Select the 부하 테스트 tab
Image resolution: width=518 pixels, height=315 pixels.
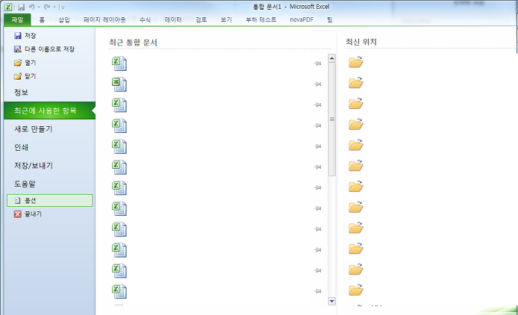261,20
